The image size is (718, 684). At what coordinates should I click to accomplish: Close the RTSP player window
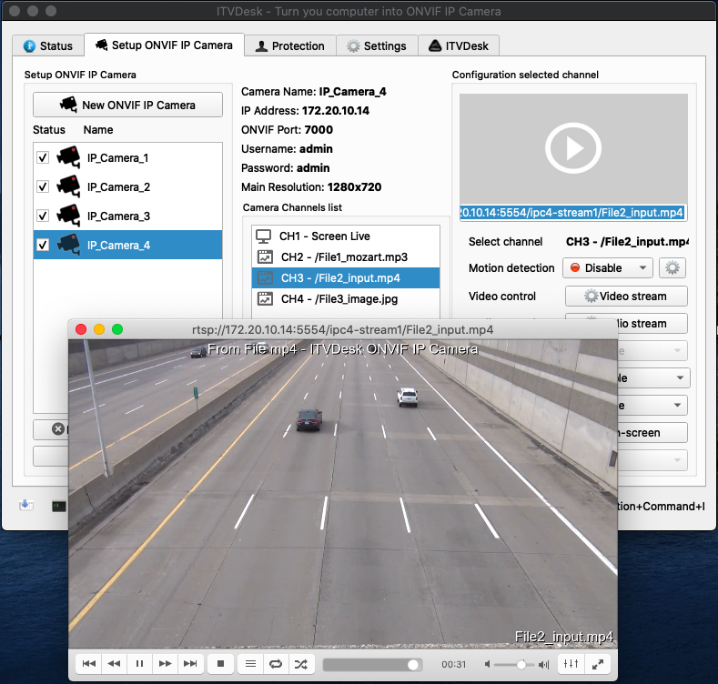(81, 329)
